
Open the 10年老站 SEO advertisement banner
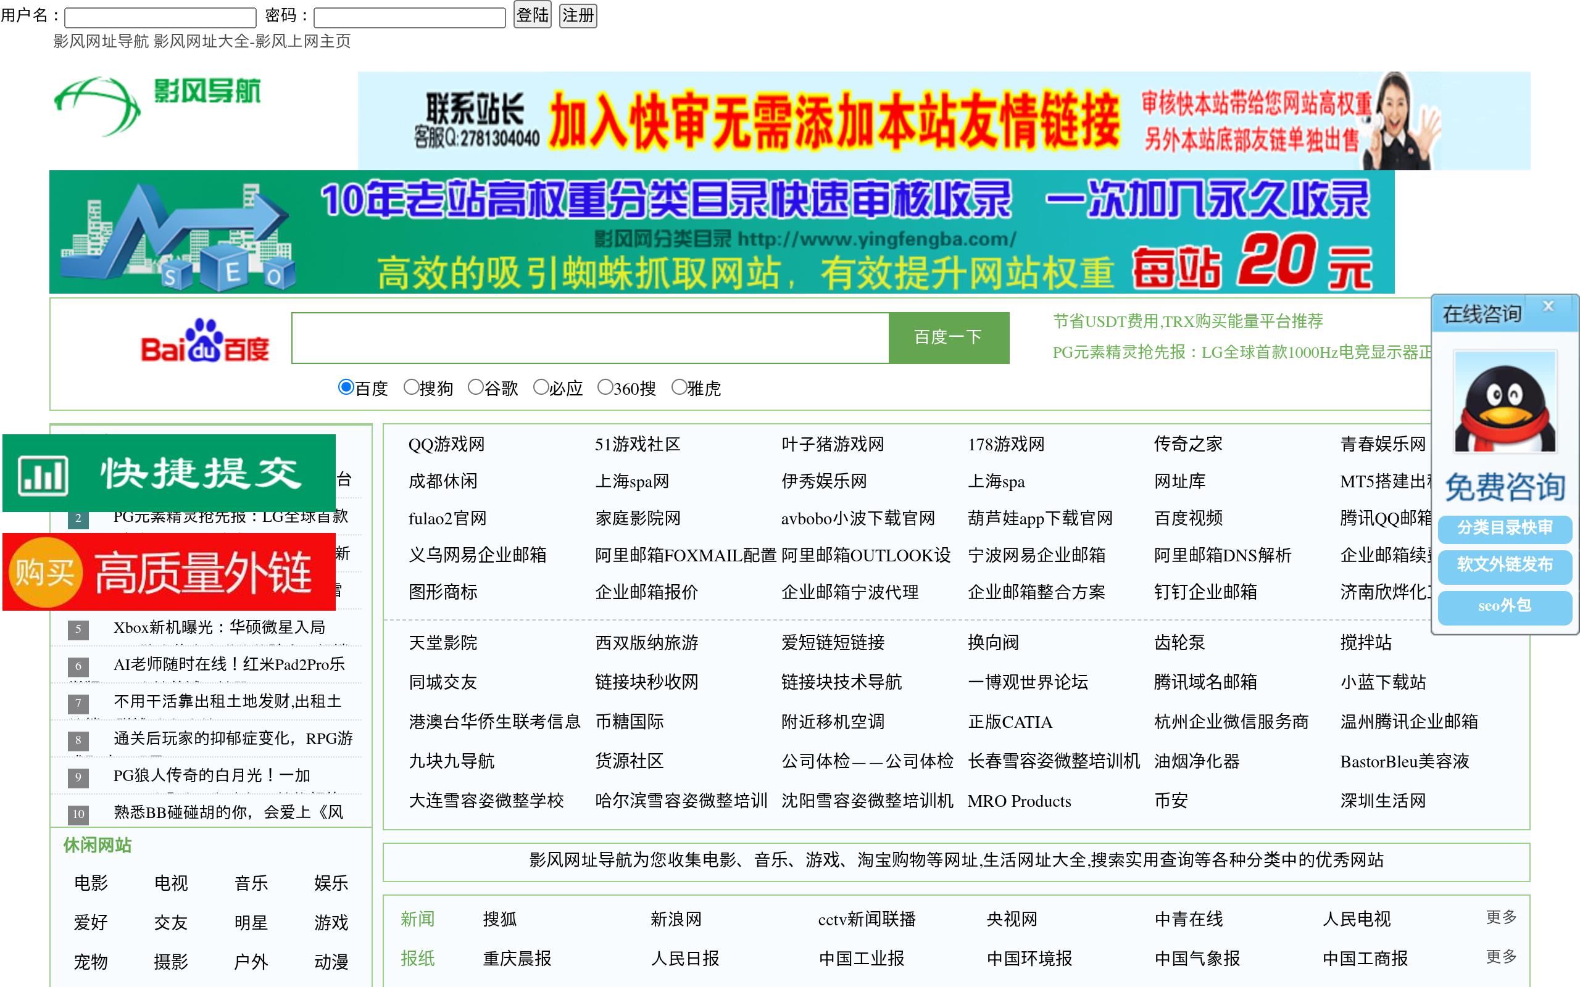721,232
